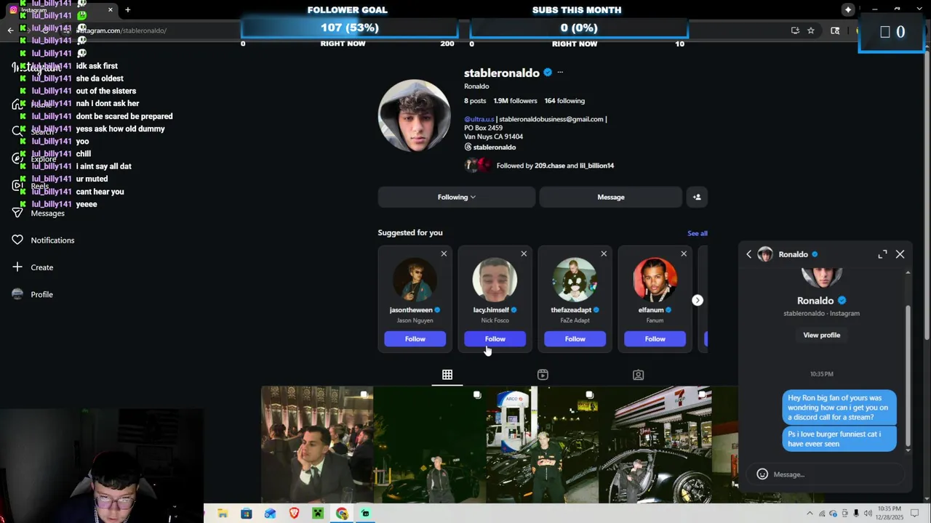Select the 'Hey Ron big fan' message bubble

point(839,408)
